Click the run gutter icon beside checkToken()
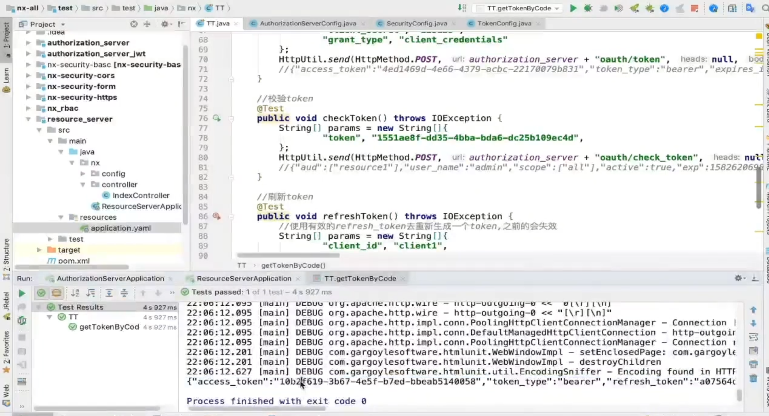Screen dimensions: 769x416 [x=217, y=118]
